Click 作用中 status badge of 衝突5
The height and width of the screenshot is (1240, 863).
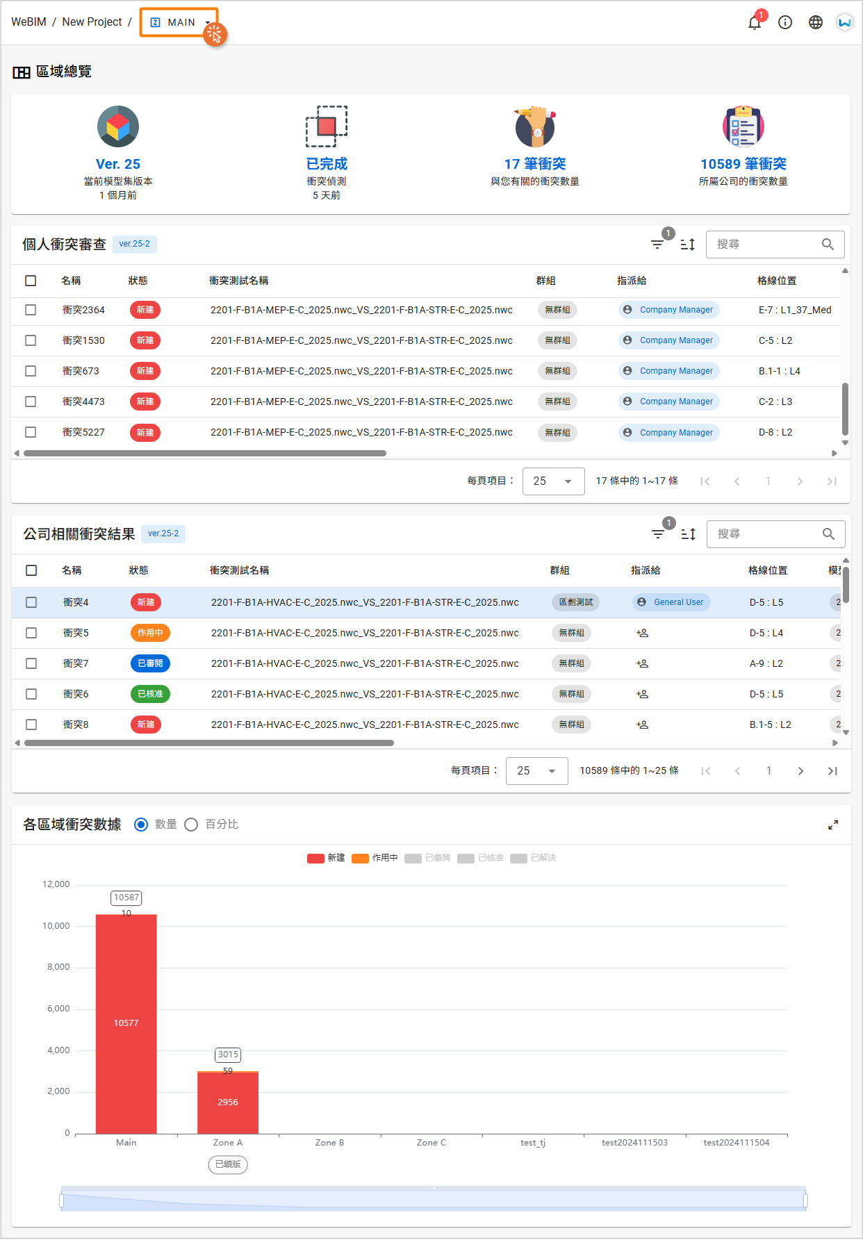pos(150,633)
